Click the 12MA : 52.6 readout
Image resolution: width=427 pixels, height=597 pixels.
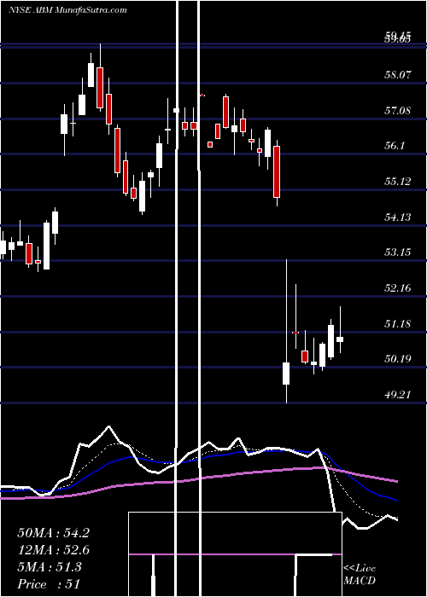pos(53,550)
